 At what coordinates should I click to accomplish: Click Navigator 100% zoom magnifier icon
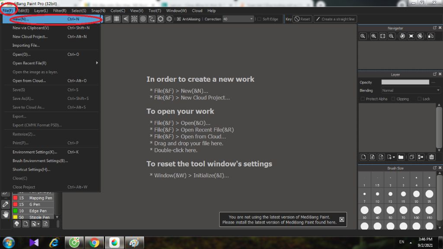pos(363,36)
